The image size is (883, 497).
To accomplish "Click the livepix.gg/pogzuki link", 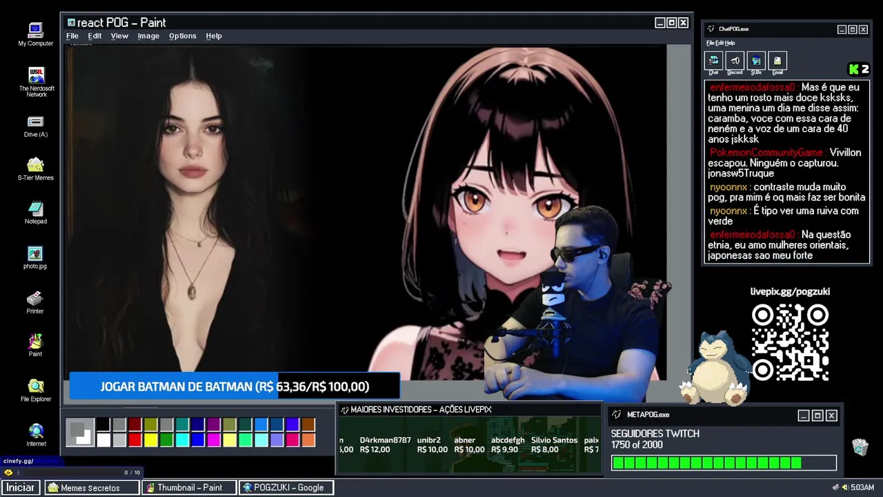I will point(790,291).
